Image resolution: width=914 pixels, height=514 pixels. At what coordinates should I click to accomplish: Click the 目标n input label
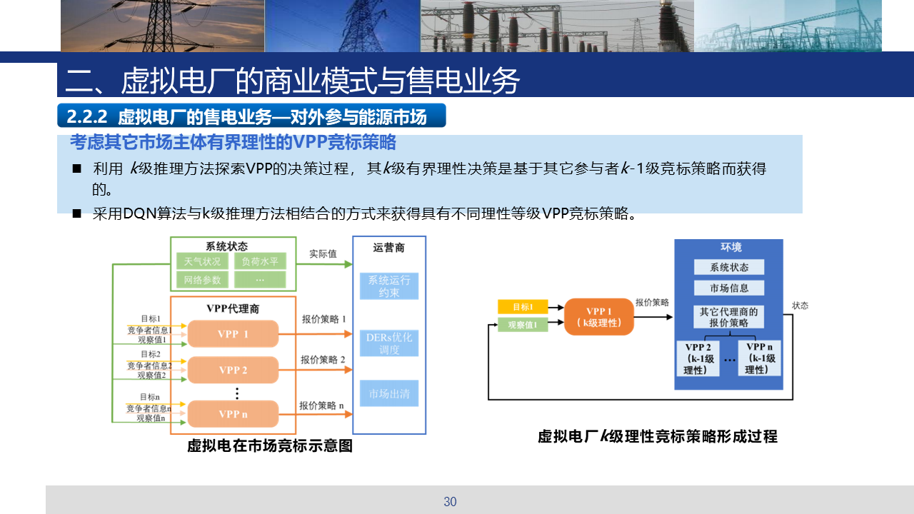150,397
